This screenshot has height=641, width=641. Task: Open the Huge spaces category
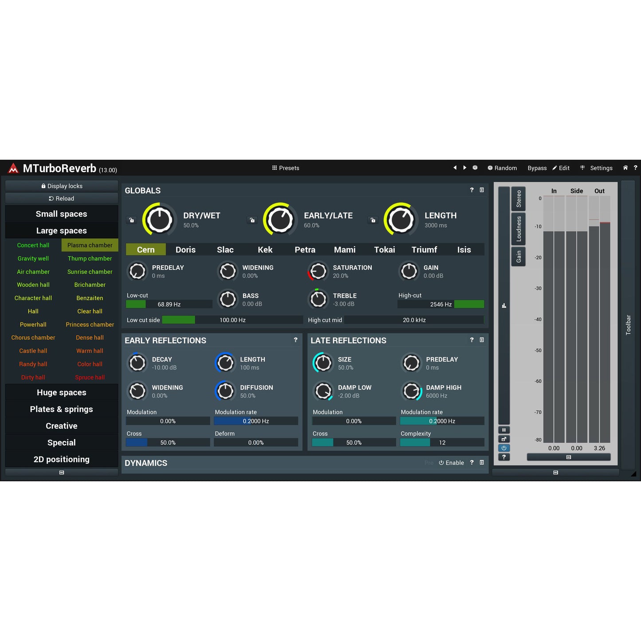tap(61, 392)
